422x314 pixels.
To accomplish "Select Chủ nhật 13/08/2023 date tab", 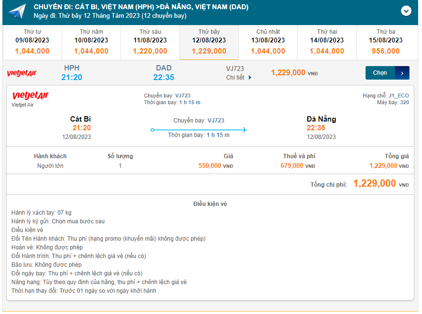I will point(268,41).
